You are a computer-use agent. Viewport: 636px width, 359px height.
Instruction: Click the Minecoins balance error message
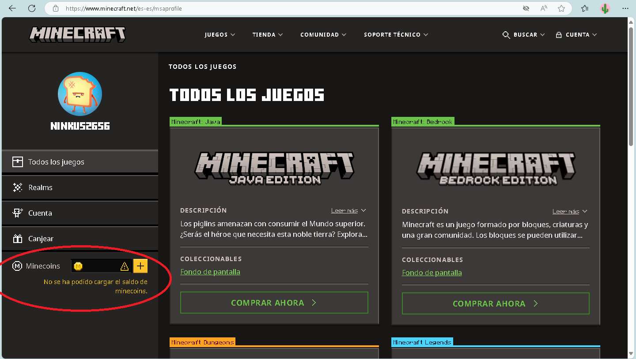click(95, 286)
